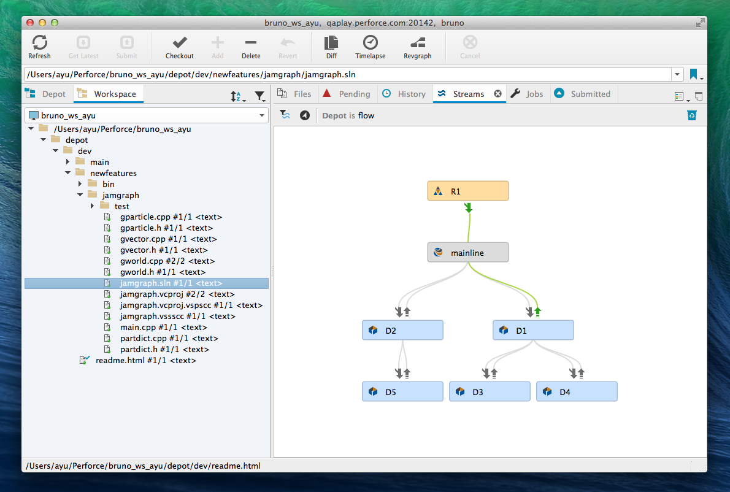Screen dimensions: 730x492
Task: Click the round back arrow icon in Streams
Action: click(x=305, y=115)
